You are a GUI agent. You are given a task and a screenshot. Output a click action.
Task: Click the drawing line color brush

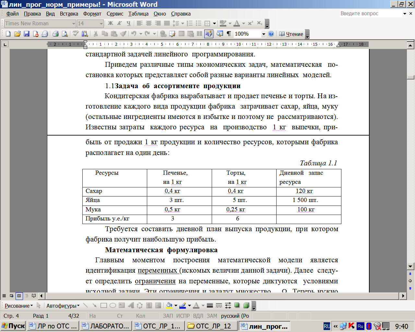[x=183, y=305]
